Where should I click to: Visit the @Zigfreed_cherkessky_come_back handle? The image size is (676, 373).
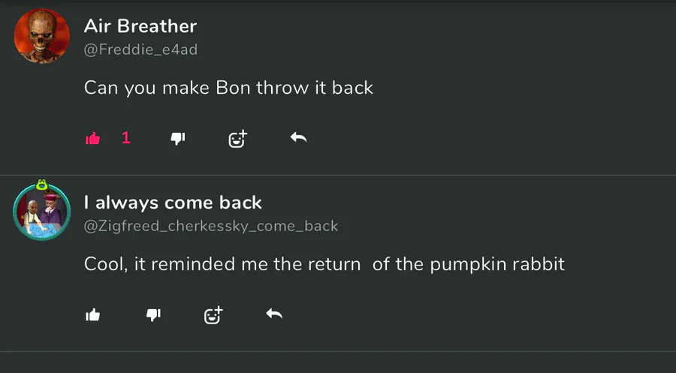[x=211, y=226]
